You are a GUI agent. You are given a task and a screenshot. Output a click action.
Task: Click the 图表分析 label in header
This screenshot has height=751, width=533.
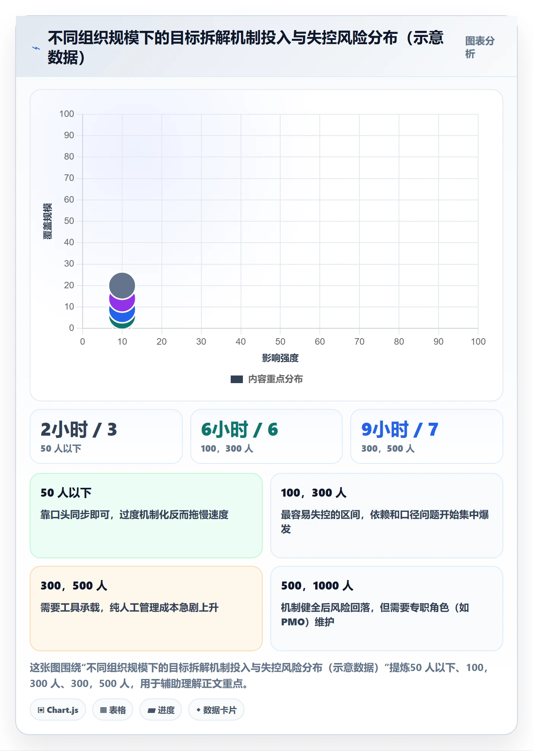[480, 47]
